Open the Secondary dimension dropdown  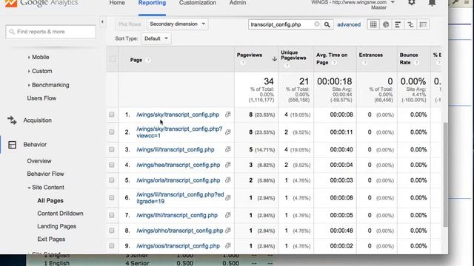tap(178, 24)
